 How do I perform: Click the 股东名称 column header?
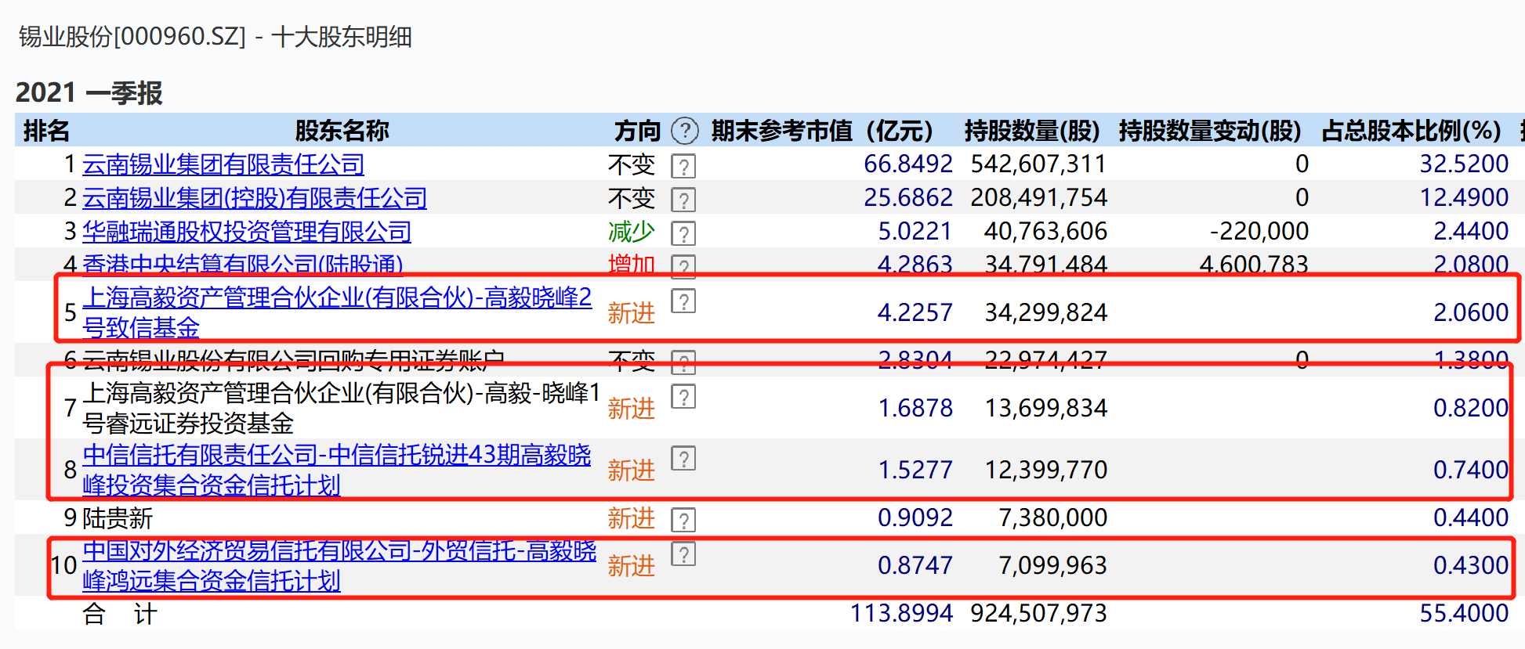click(342, 131)
